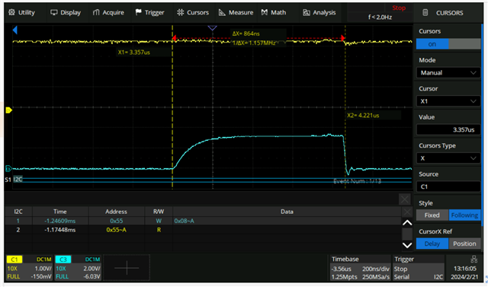488x287 pixels.
Task: Click the Time column header
Action: pyautogui.click(x=60, y=212)
